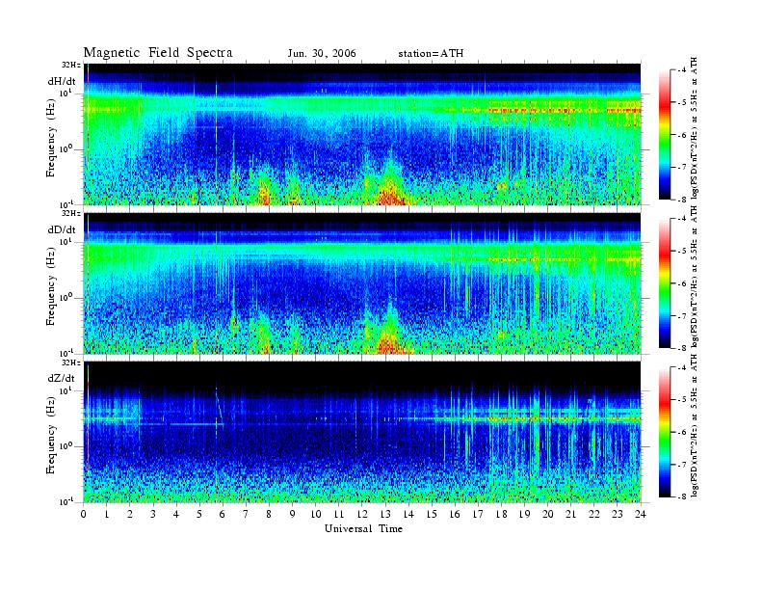Screen dimensions: 763x590
Task: Click the time axis tick label "2"
Action: click(130, 515)
